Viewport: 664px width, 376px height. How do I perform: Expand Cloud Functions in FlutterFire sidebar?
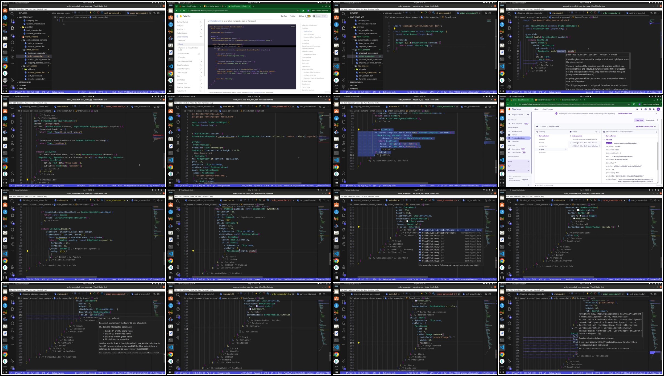[201, 65]
